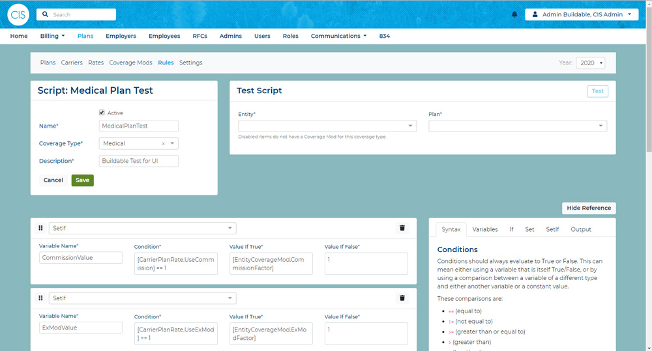Expand the Billing menu
This screenshot has width=652, height=351.
click(x=52, y=36)
